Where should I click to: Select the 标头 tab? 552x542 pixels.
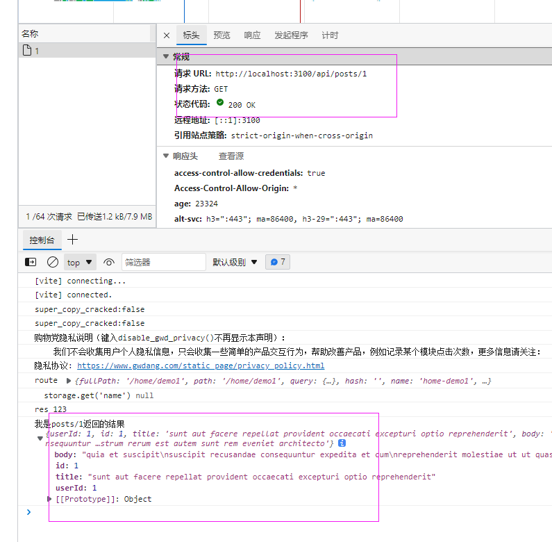191,35
